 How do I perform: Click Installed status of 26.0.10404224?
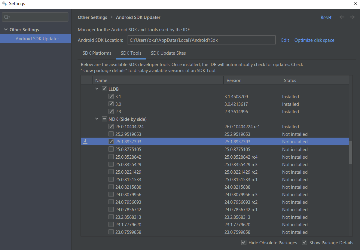tap(290, 127)
